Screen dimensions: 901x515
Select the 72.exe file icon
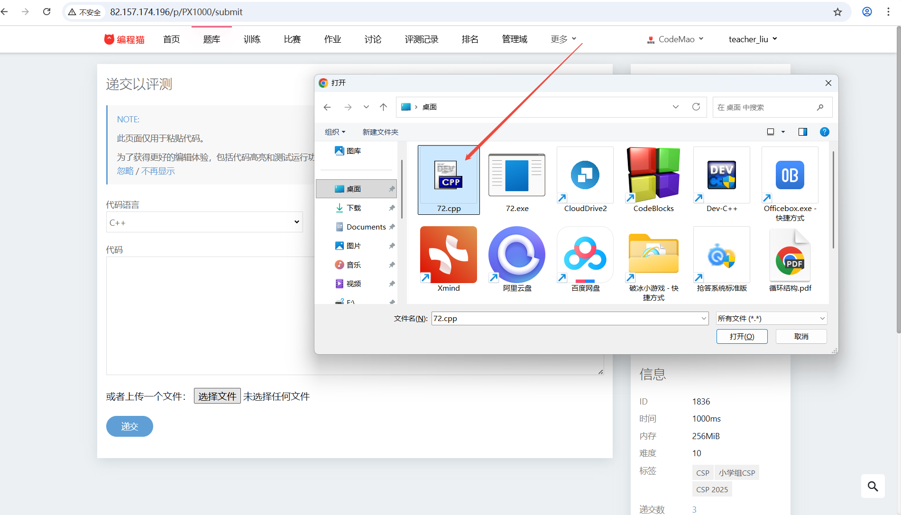(516, 175)
